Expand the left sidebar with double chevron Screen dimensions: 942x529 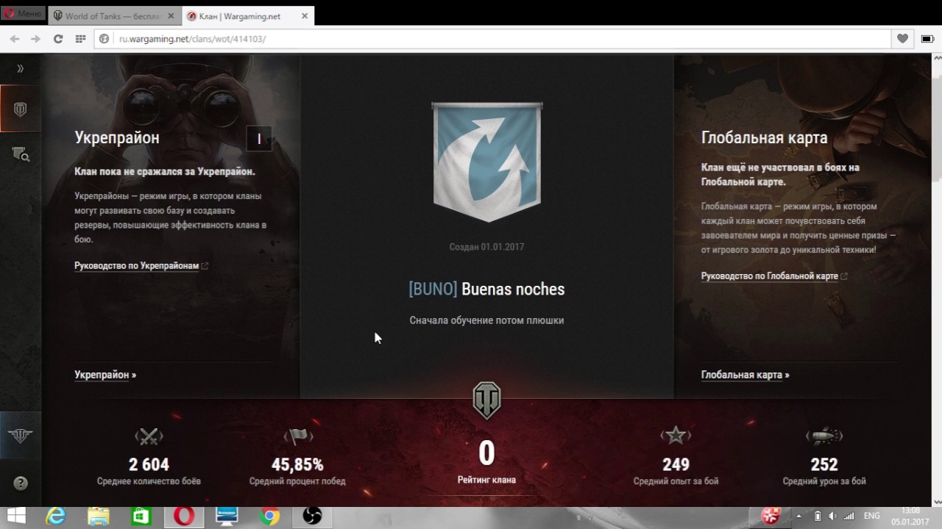[x=20, y=68]
